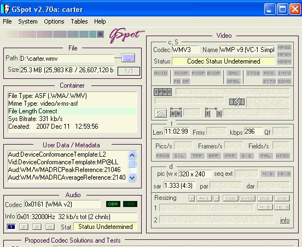Screen dimensions: 302x247
Task: Click the I470 colorimetry indicator
Action: pos(284,73)
